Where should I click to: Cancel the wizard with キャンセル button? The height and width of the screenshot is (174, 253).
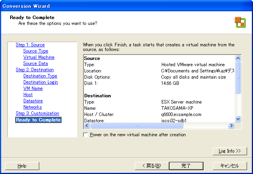tap(230, 166)
